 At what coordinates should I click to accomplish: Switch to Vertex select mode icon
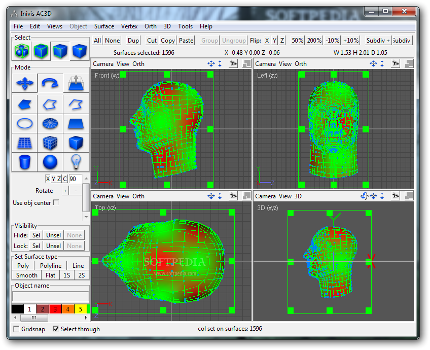tap(79, 51)
